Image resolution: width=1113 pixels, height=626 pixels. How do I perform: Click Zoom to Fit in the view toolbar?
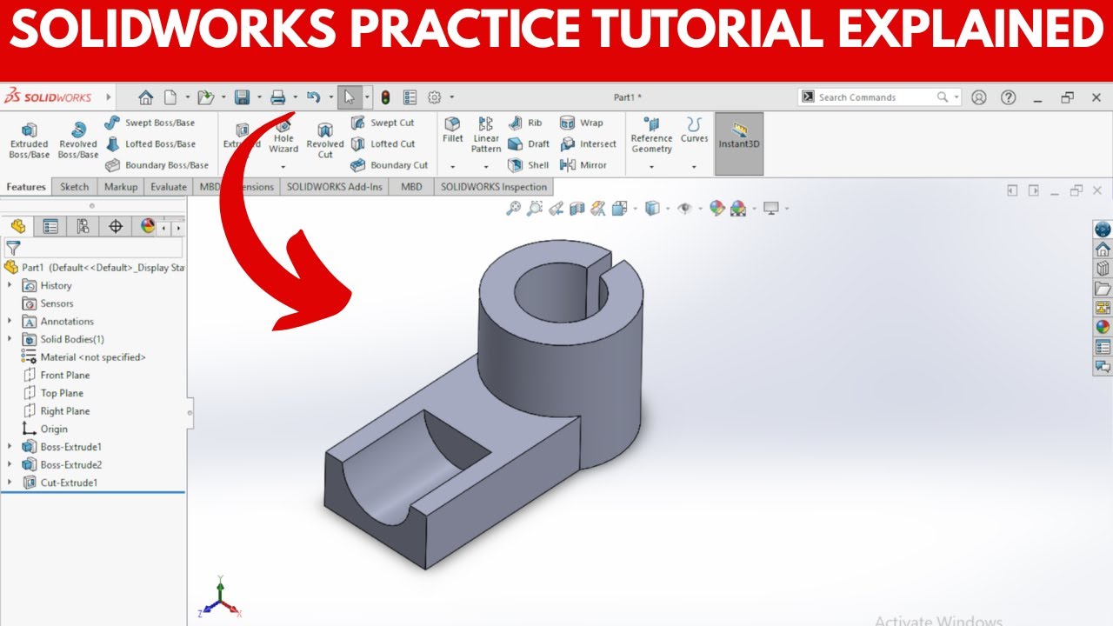[513, 208]
